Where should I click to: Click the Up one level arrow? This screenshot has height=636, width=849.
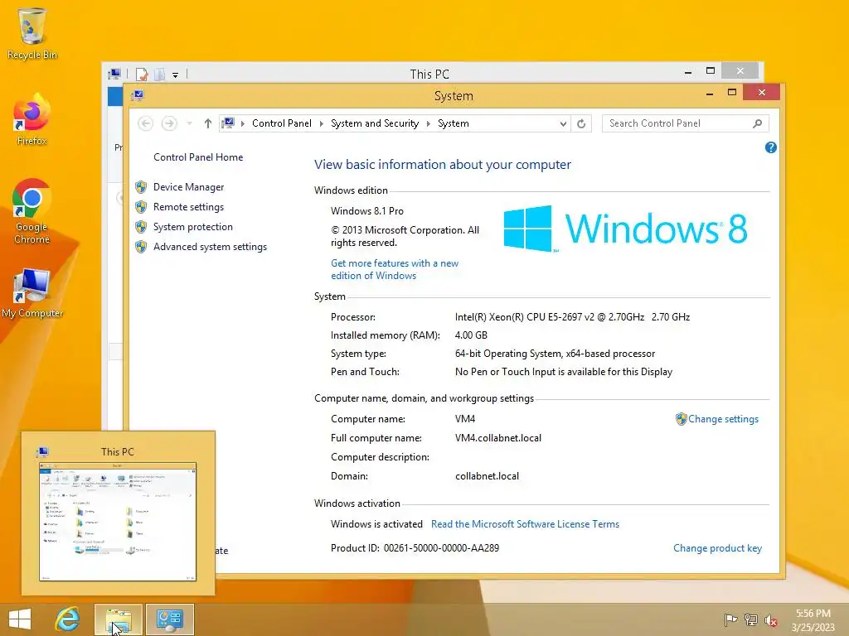click(x=208, y=124)
